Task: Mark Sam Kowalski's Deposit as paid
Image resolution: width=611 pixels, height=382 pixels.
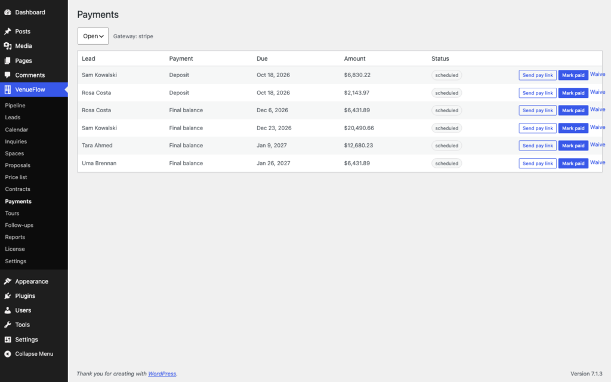Action: [x=573, y=75]
